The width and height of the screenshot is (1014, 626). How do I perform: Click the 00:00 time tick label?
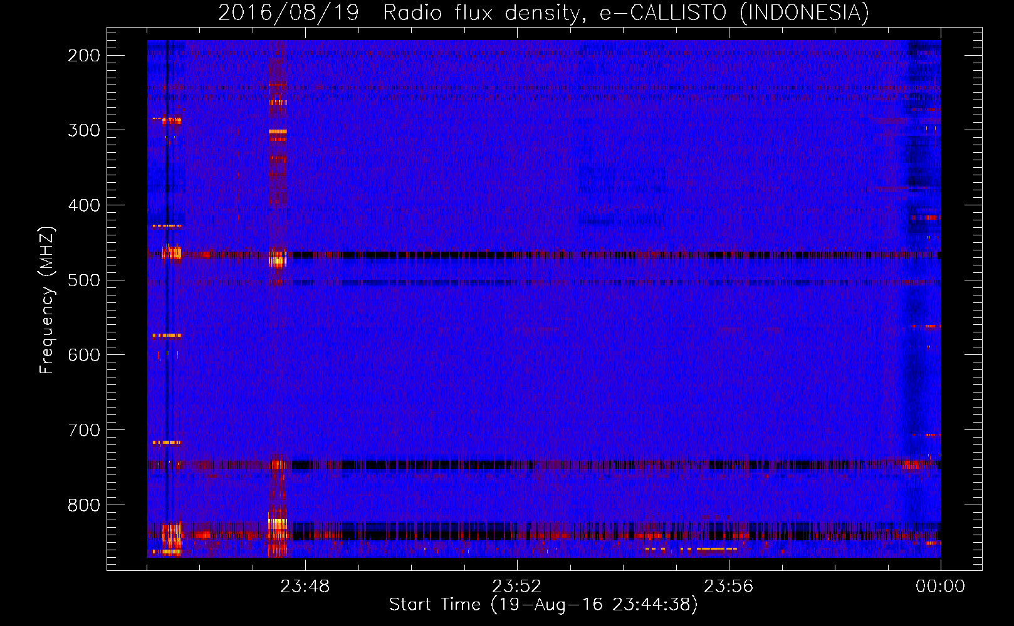pyautogui.click(x=940, y=586)
